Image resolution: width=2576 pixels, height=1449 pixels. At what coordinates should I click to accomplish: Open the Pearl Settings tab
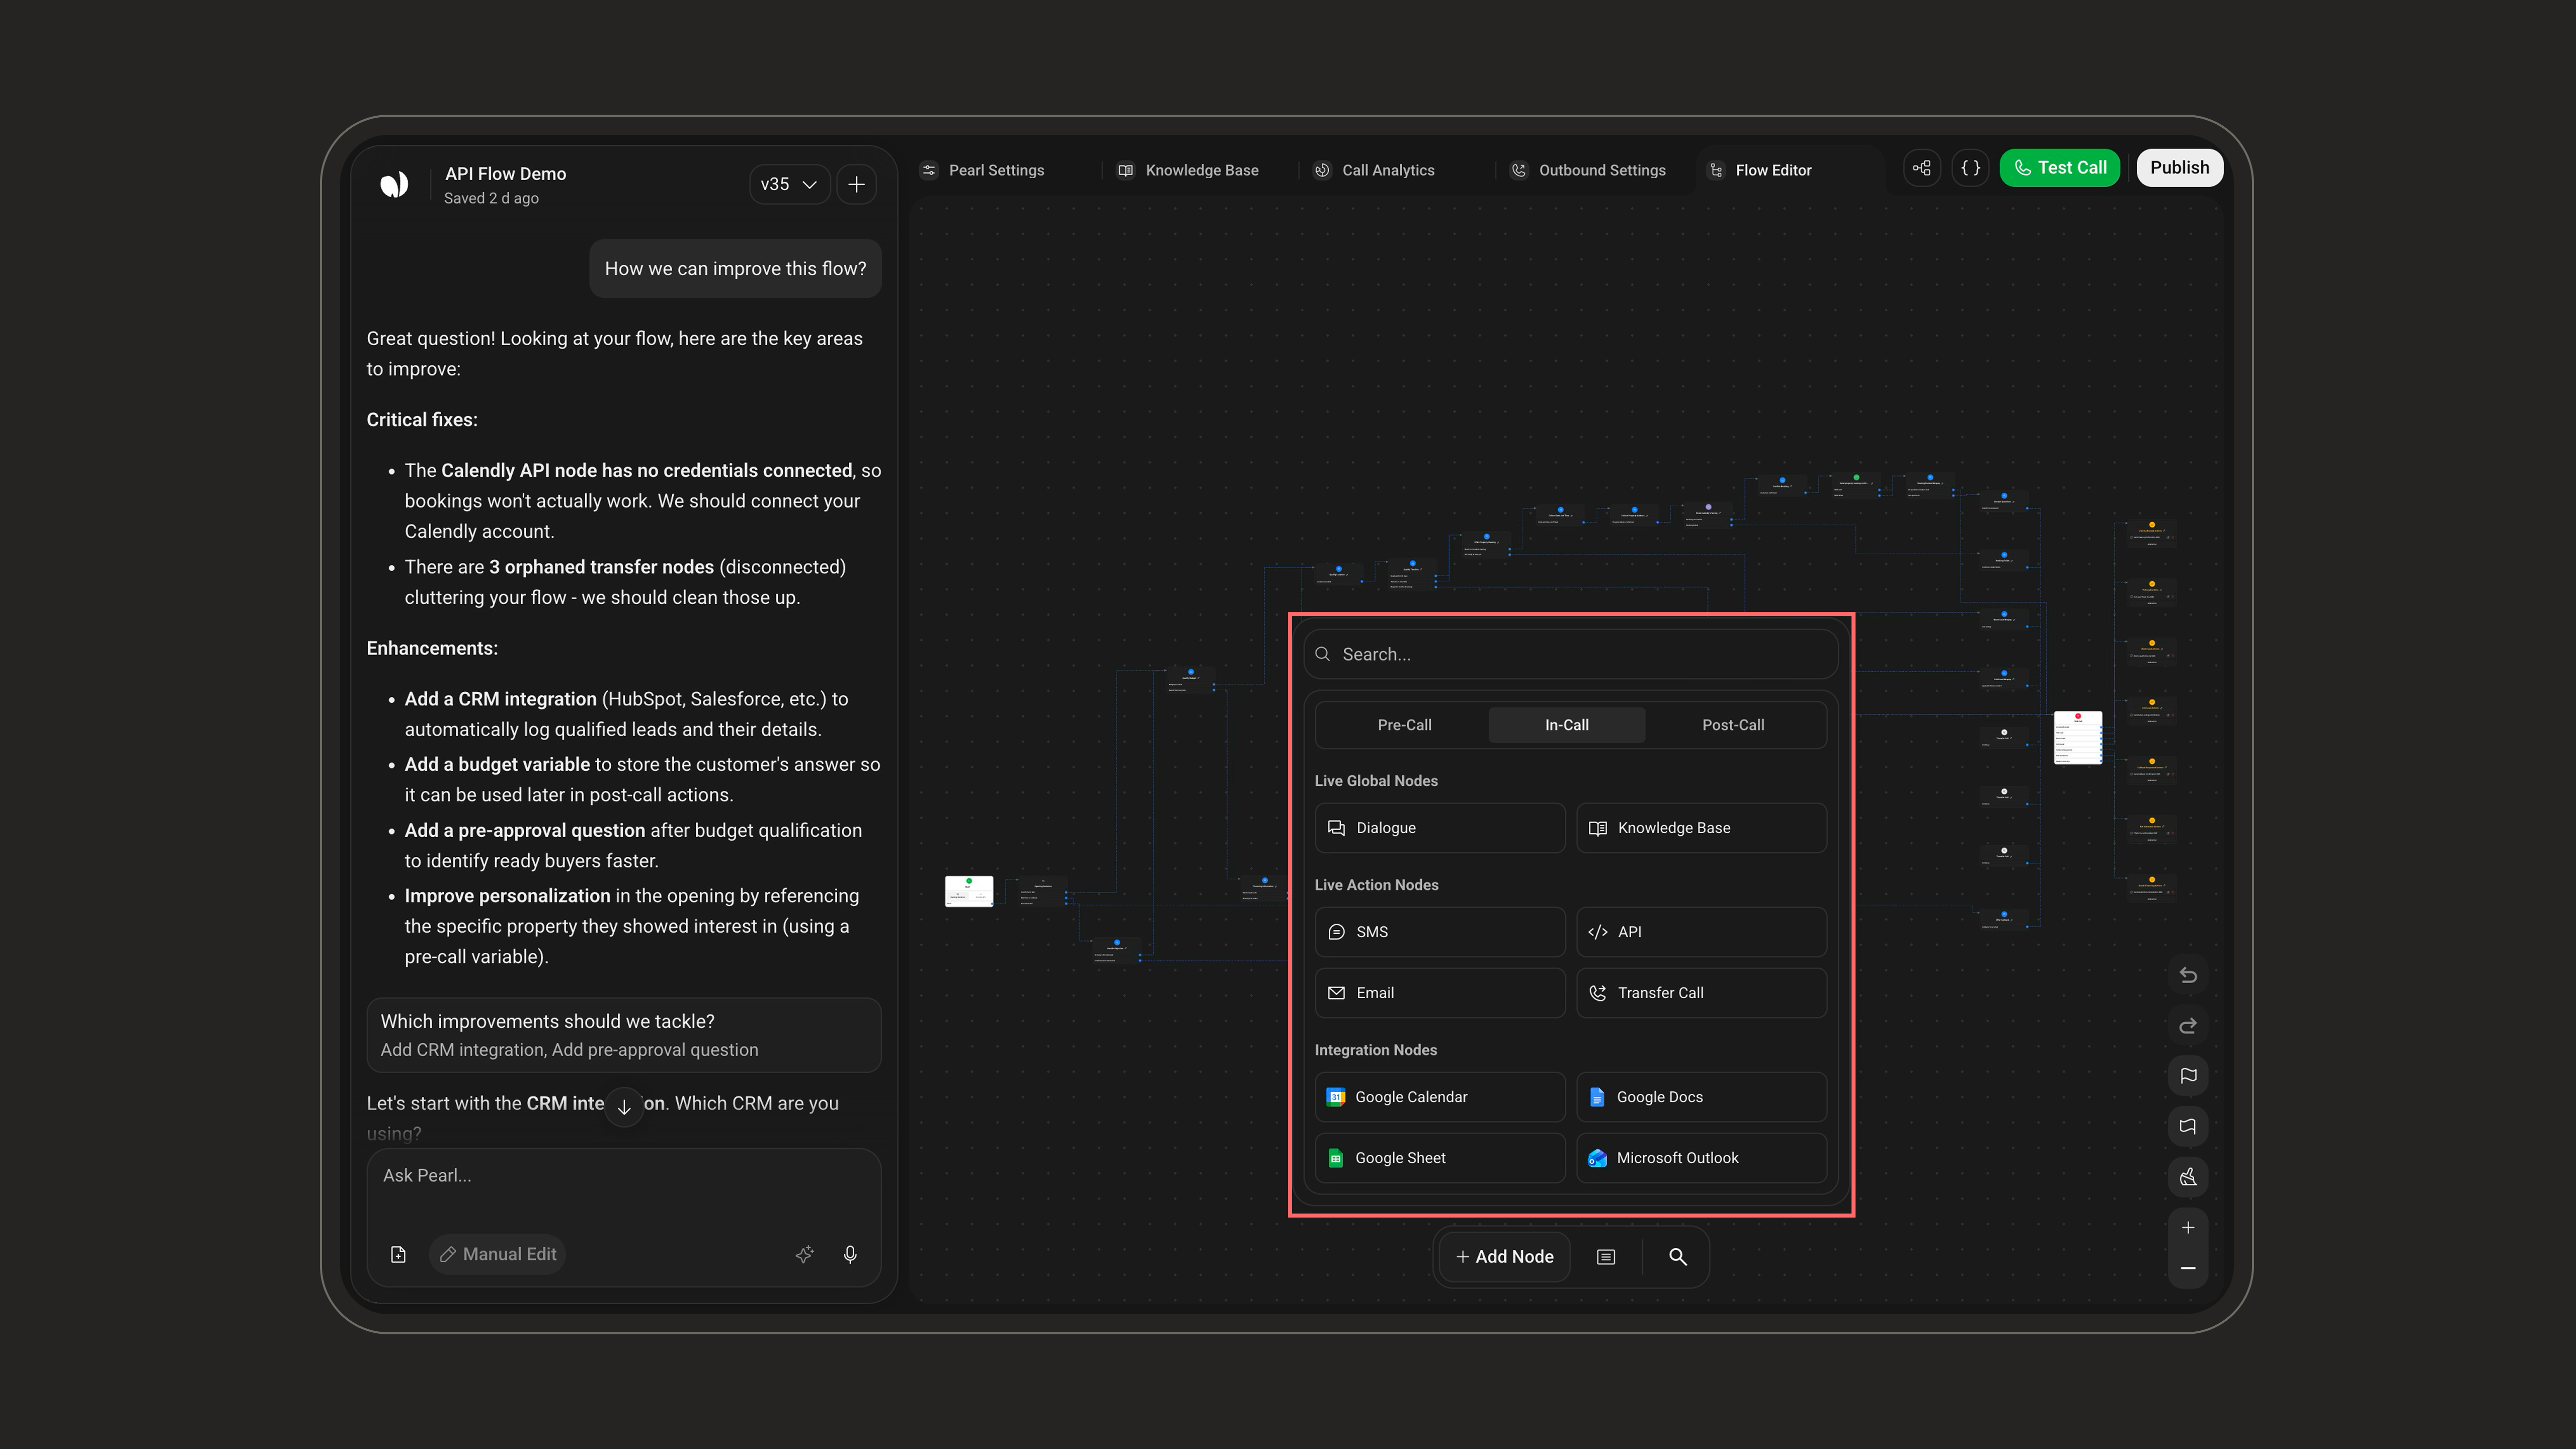click(x=983, y=170)
